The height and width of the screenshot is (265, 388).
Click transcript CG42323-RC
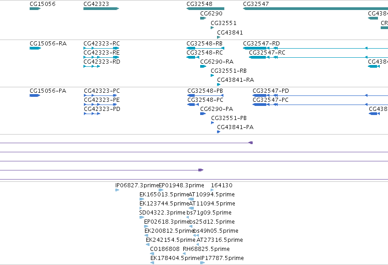pos(101,48)
